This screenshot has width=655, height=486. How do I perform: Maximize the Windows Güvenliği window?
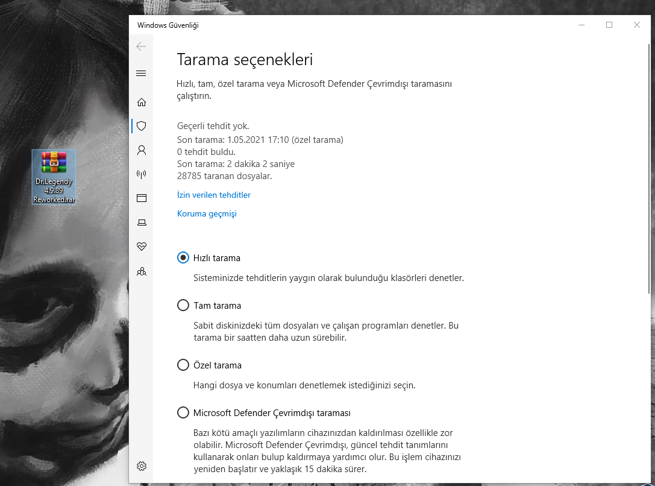point(609,25)
